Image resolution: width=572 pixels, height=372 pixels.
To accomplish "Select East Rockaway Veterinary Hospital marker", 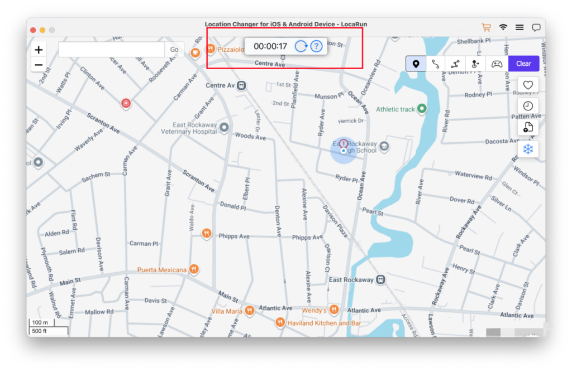I will [x=225, y=128].
